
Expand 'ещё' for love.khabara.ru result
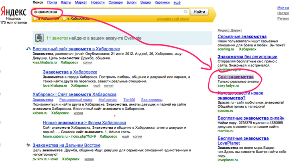point(97,86)
